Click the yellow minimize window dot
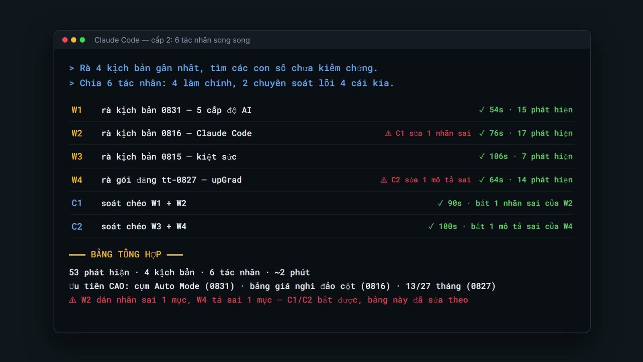The width and height of the screenshot is (643, 362). [74, 40]
